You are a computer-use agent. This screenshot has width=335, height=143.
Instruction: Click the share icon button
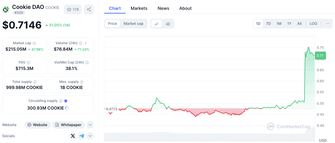tap(89, 10)
